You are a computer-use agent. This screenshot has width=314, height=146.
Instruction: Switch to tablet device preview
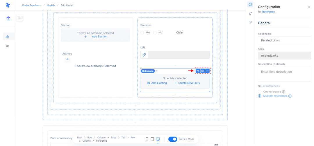(x=152, y=139)
